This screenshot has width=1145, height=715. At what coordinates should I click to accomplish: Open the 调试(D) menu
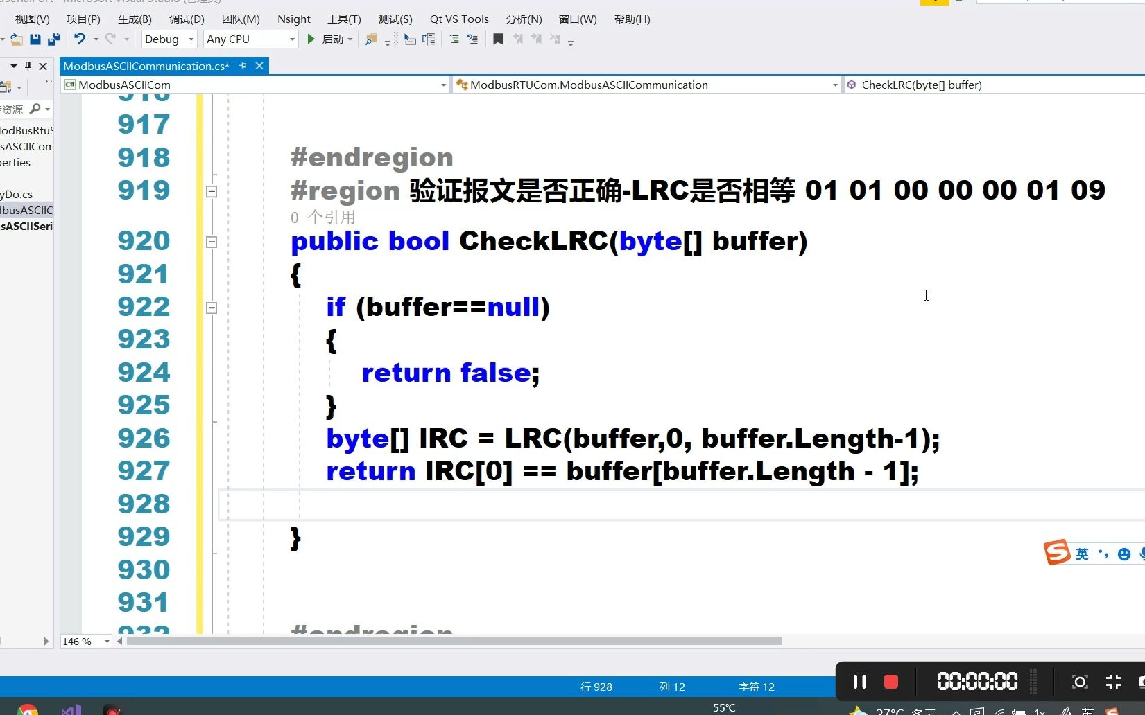(185, 19)
